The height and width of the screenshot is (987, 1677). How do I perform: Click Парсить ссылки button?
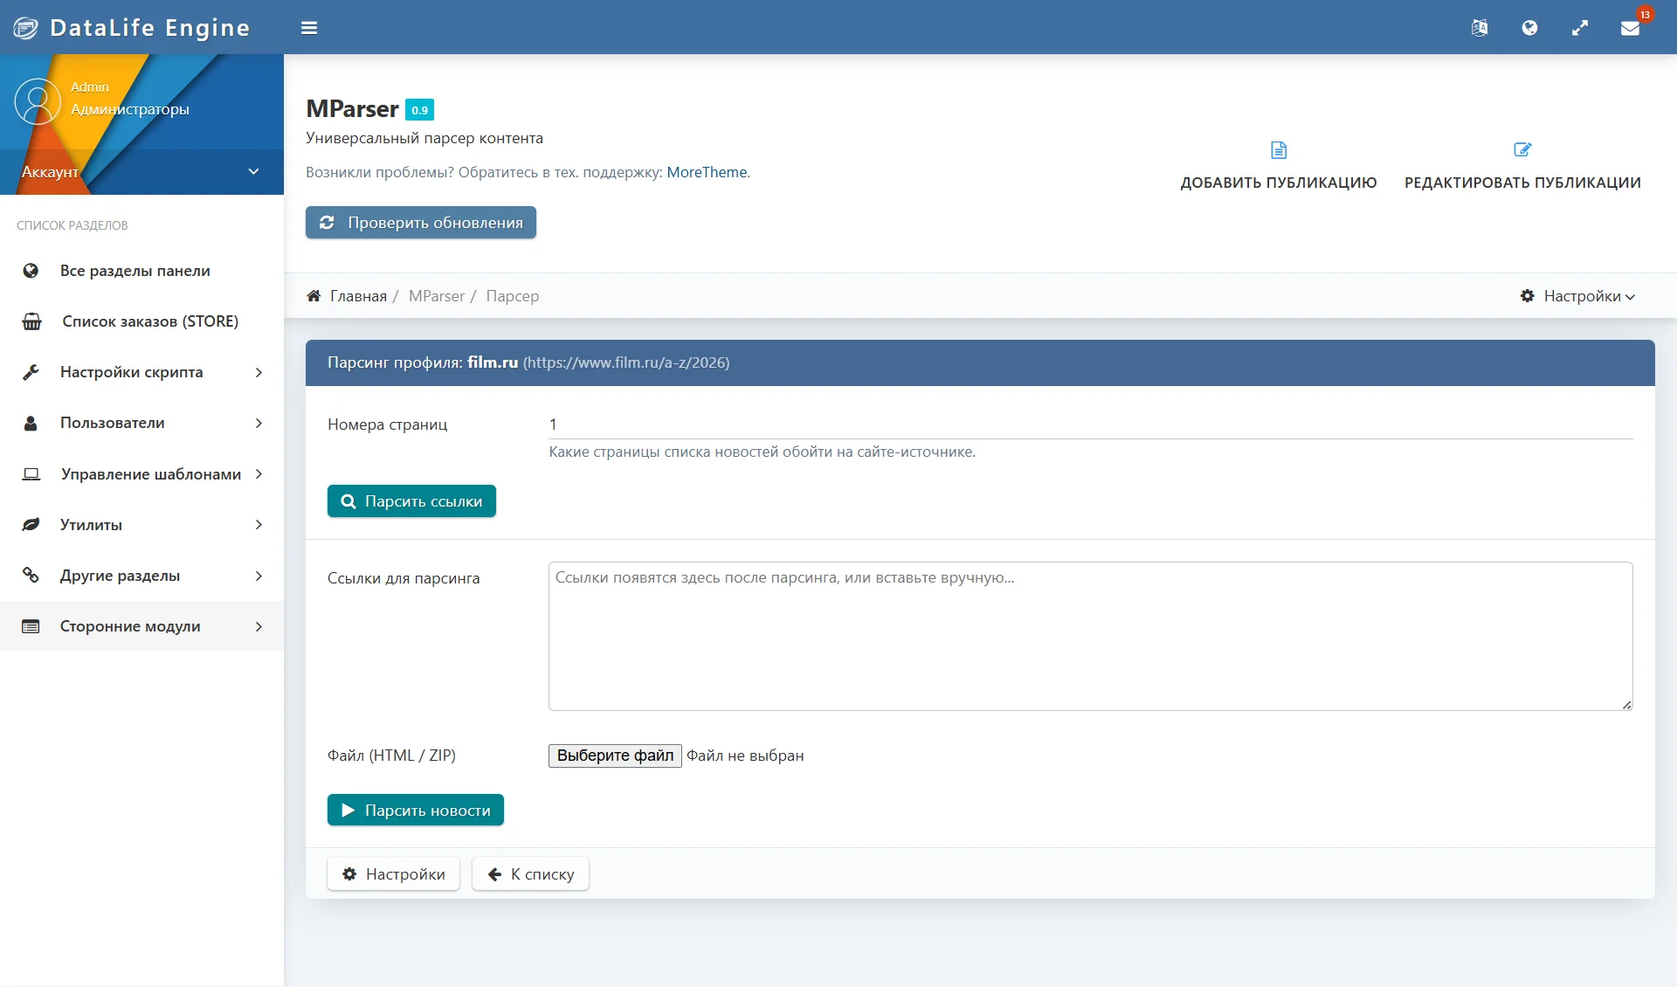[411, 501]
